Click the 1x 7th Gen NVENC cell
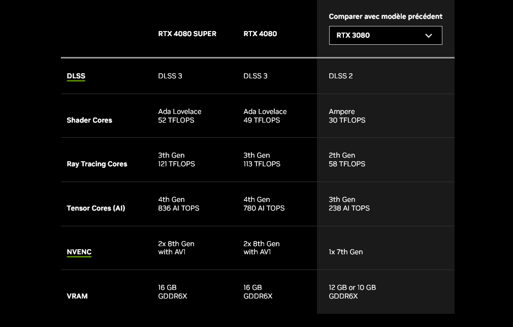 click(x=346, y=252)
